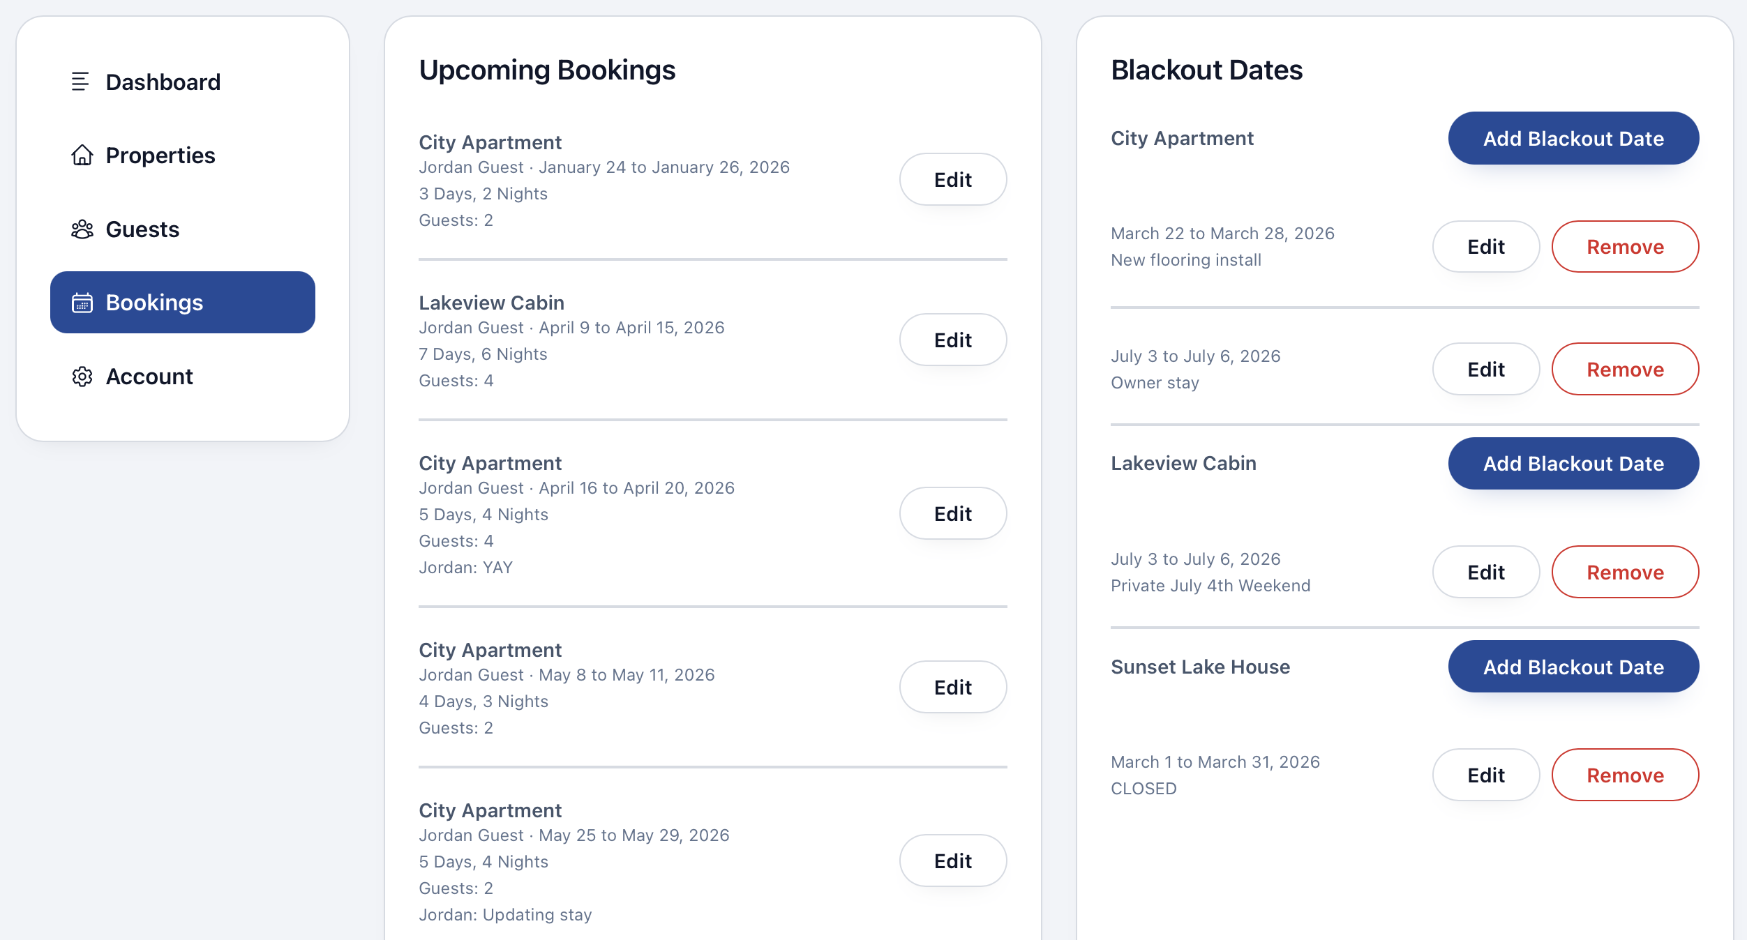Edit the April 16 City Apartment booking
This screenshot has height=940, width=1747.
coord(952,514)
